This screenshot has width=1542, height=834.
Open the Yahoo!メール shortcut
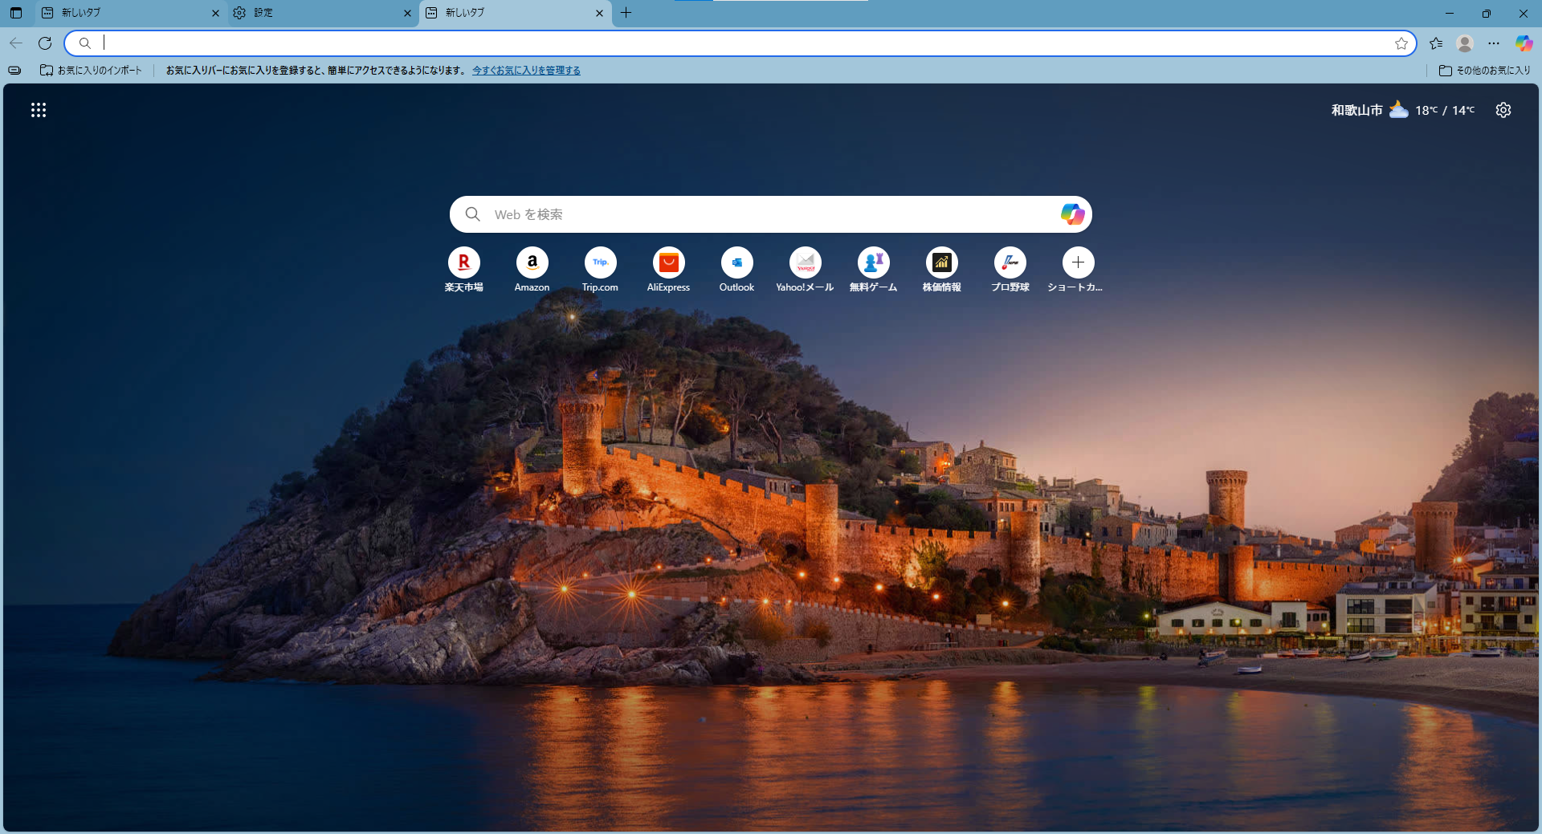click(805, 262)
